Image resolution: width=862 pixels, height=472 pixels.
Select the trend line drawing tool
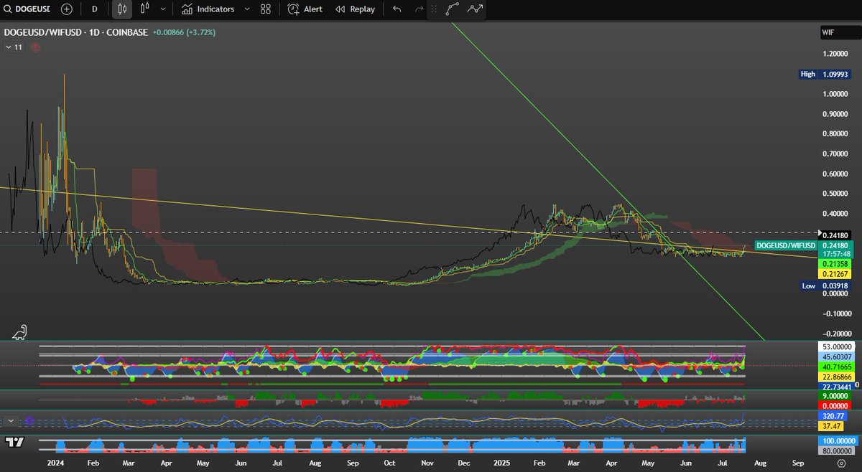click(x=452, y=9)
